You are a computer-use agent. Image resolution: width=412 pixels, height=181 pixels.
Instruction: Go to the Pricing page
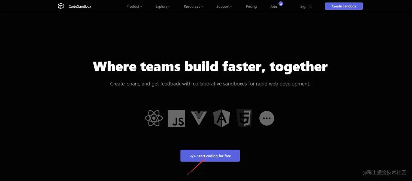pyautogui.click(x=251, y=7)
